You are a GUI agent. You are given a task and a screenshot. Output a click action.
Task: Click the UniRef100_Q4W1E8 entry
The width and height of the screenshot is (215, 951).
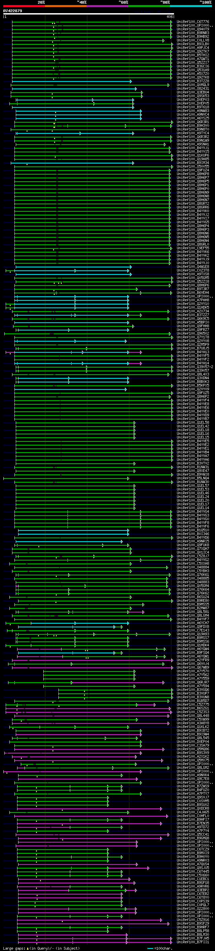click(x=193, y=267)
